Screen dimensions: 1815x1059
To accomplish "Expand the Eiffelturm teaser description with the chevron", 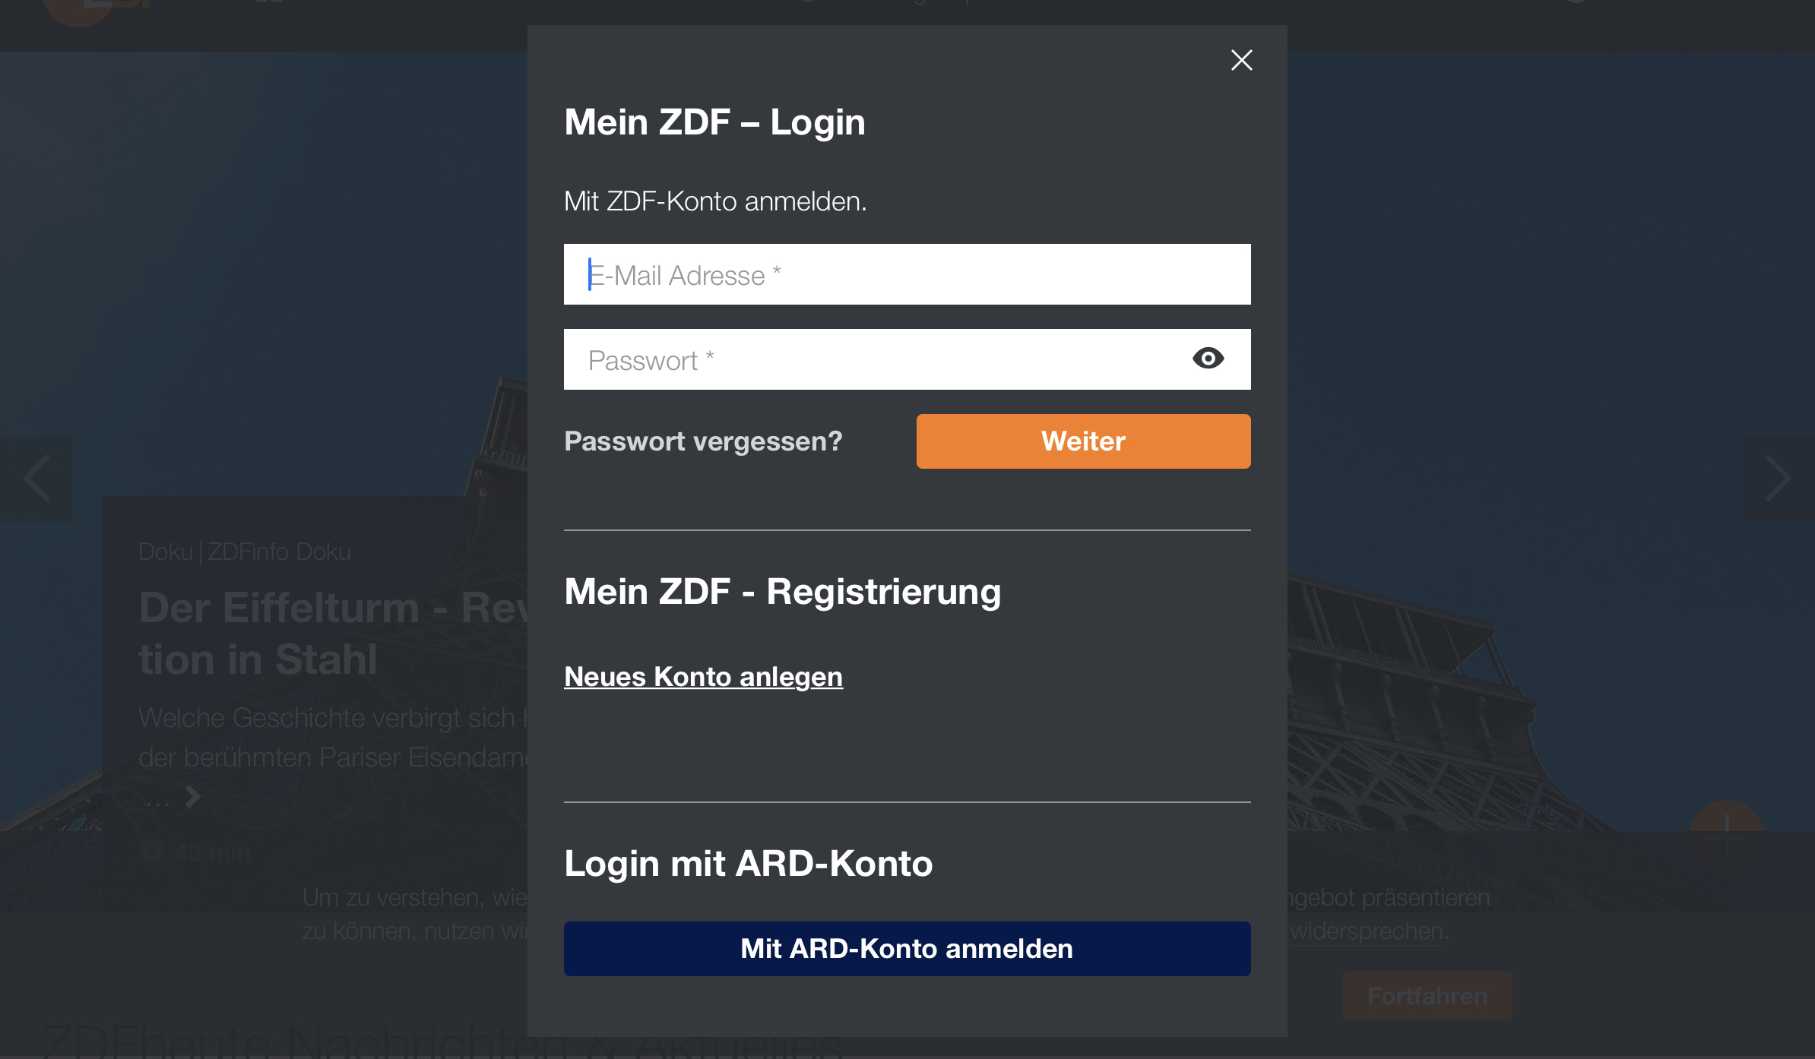I will 191,797.
